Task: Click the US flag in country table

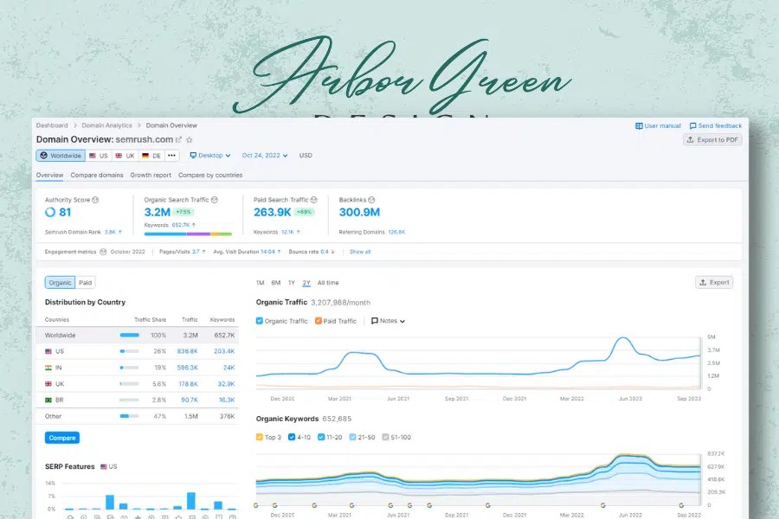Action: coord(48,351)
